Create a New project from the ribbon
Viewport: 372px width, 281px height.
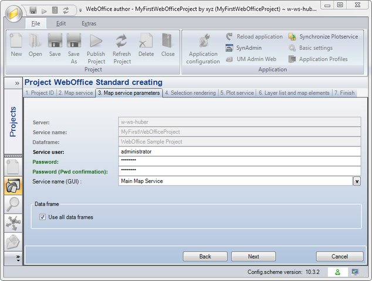(16, 45)
